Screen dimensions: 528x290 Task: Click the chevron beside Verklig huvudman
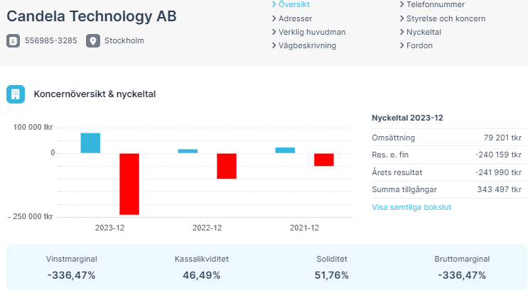click(x=274, y=32)
